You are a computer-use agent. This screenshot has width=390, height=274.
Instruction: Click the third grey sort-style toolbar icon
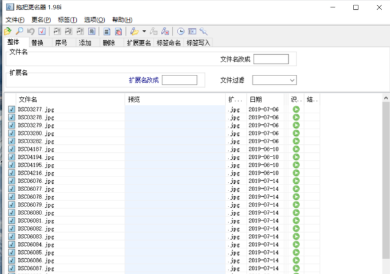click(x=80, y=31)
